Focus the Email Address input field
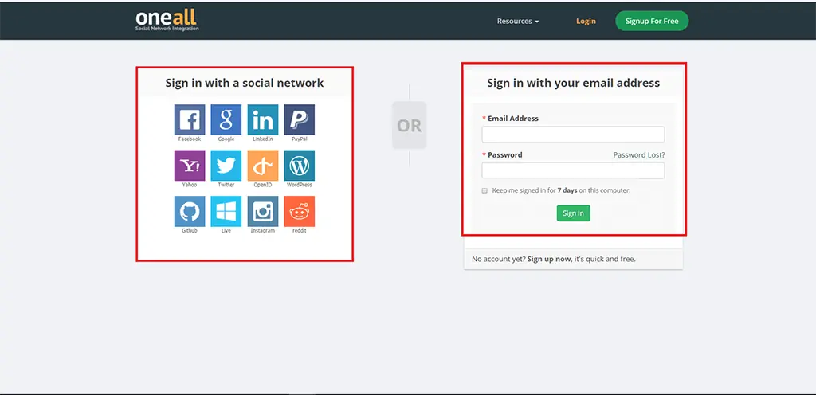Screen dimensions: 816x395 coord(573,135)
